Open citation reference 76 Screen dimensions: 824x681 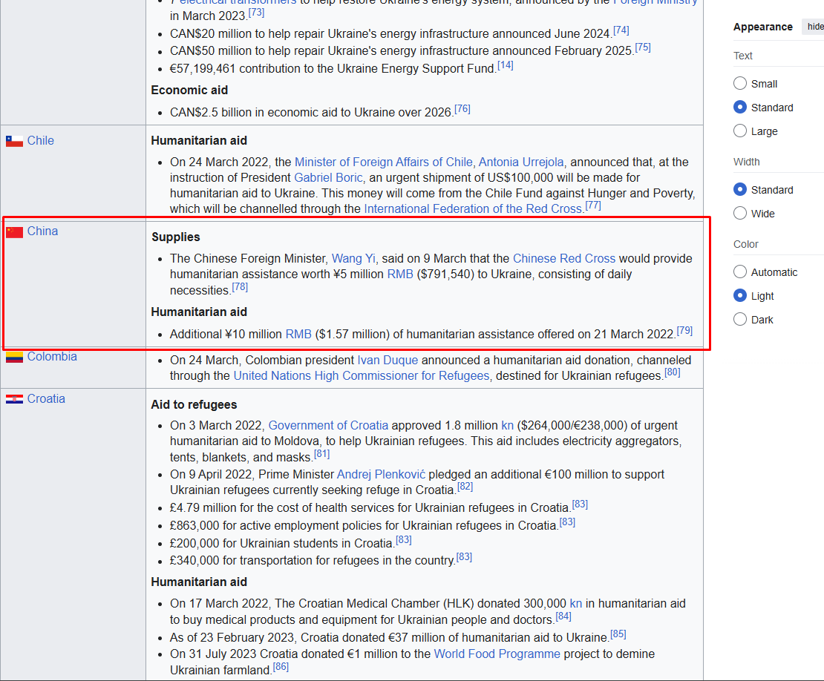[x=462, y=109]
